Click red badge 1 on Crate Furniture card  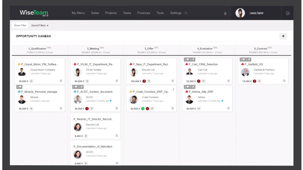(147, 109)
